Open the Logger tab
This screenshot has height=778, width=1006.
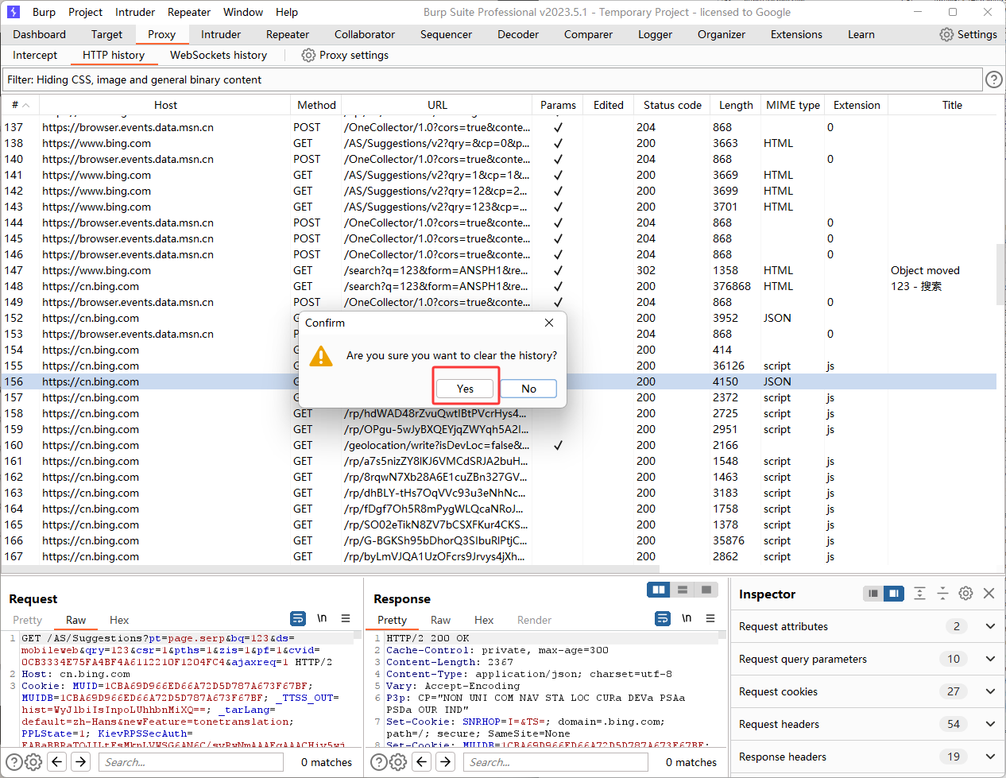pyautogui.click(x=655, y=34)
